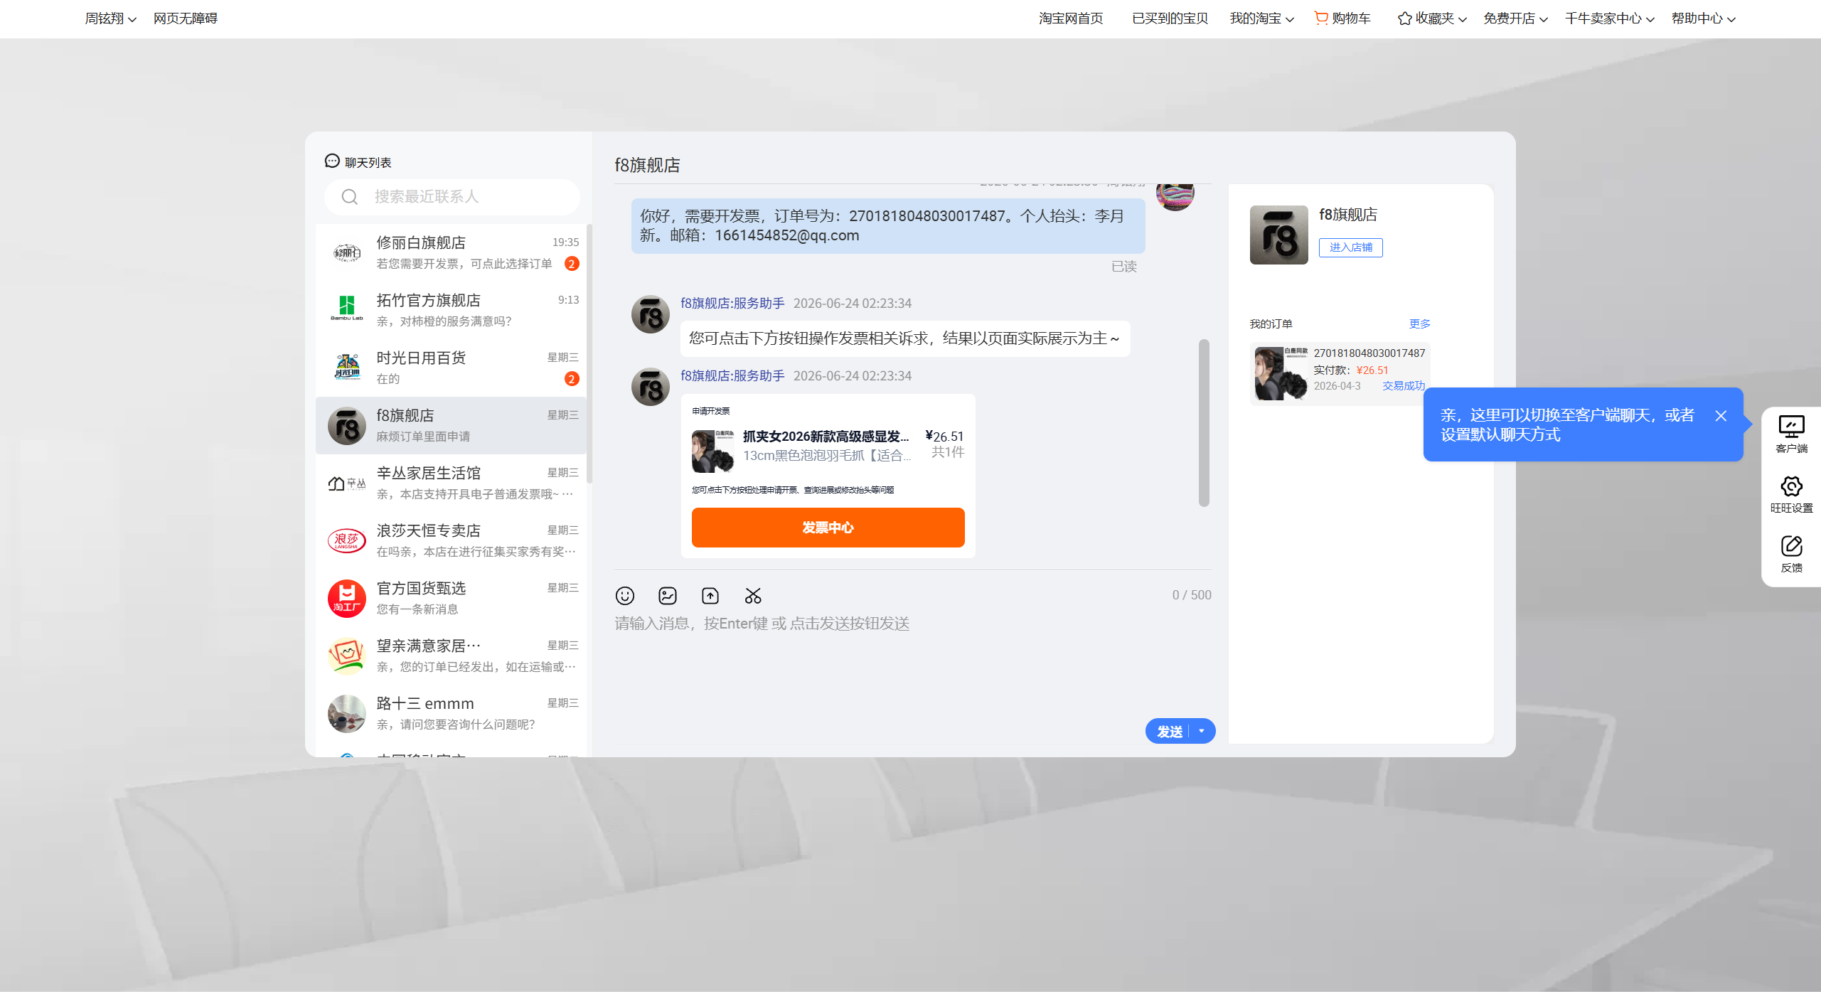Viewport: 1821px width, 994px height.
Task: Click product title 抓夹女2026新款高级感显发
Action: pyautogui.click(x=826, y=437)
